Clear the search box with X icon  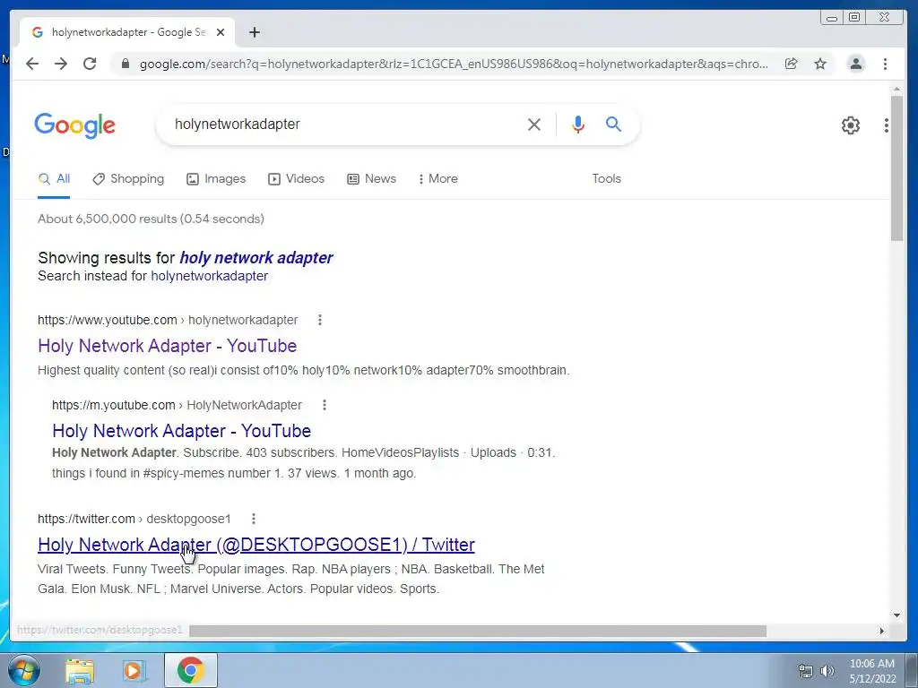pos(534,124)
